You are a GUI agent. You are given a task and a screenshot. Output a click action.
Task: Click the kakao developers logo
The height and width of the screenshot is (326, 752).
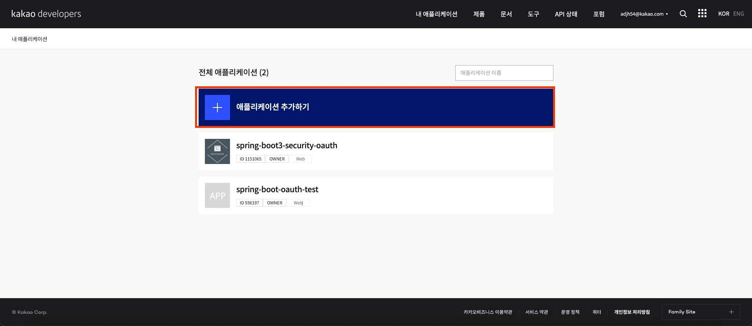(46, 14)
